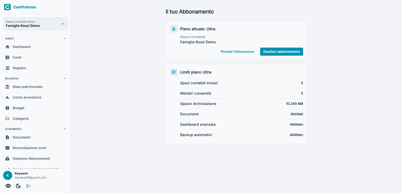The image size is (402, 193).
Task: Click the Conto economico bar chart icon
Action: coord(7,97)
